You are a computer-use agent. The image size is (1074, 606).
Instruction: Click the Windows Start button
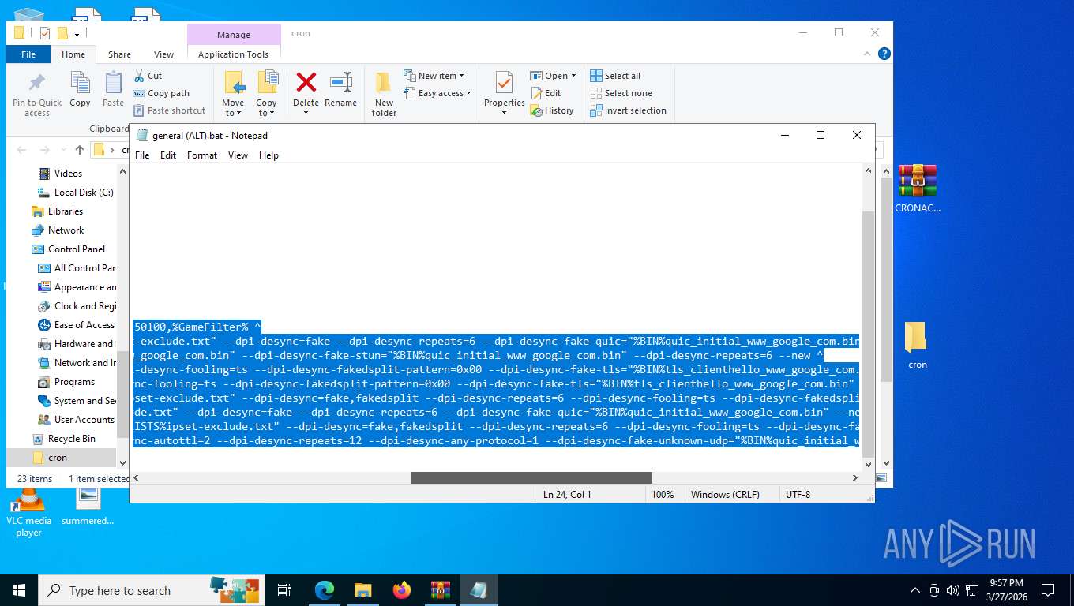pyautogui.click(x=19, y=590)
